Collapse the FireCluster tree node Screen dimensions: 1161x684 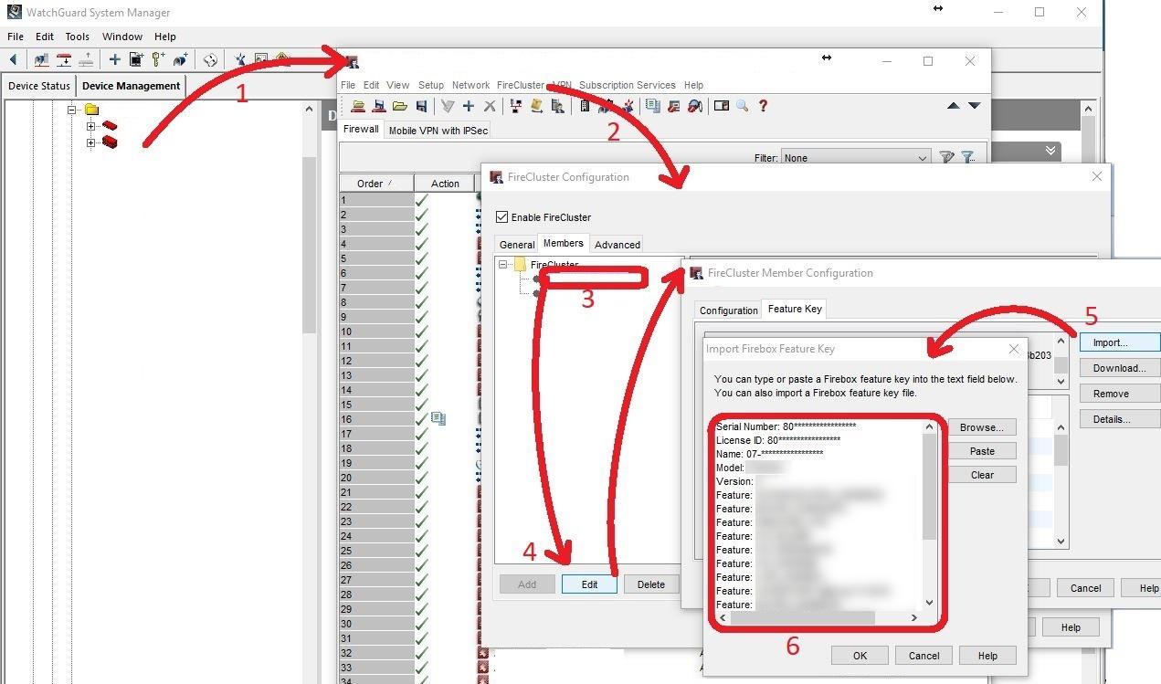coord(502,265)
